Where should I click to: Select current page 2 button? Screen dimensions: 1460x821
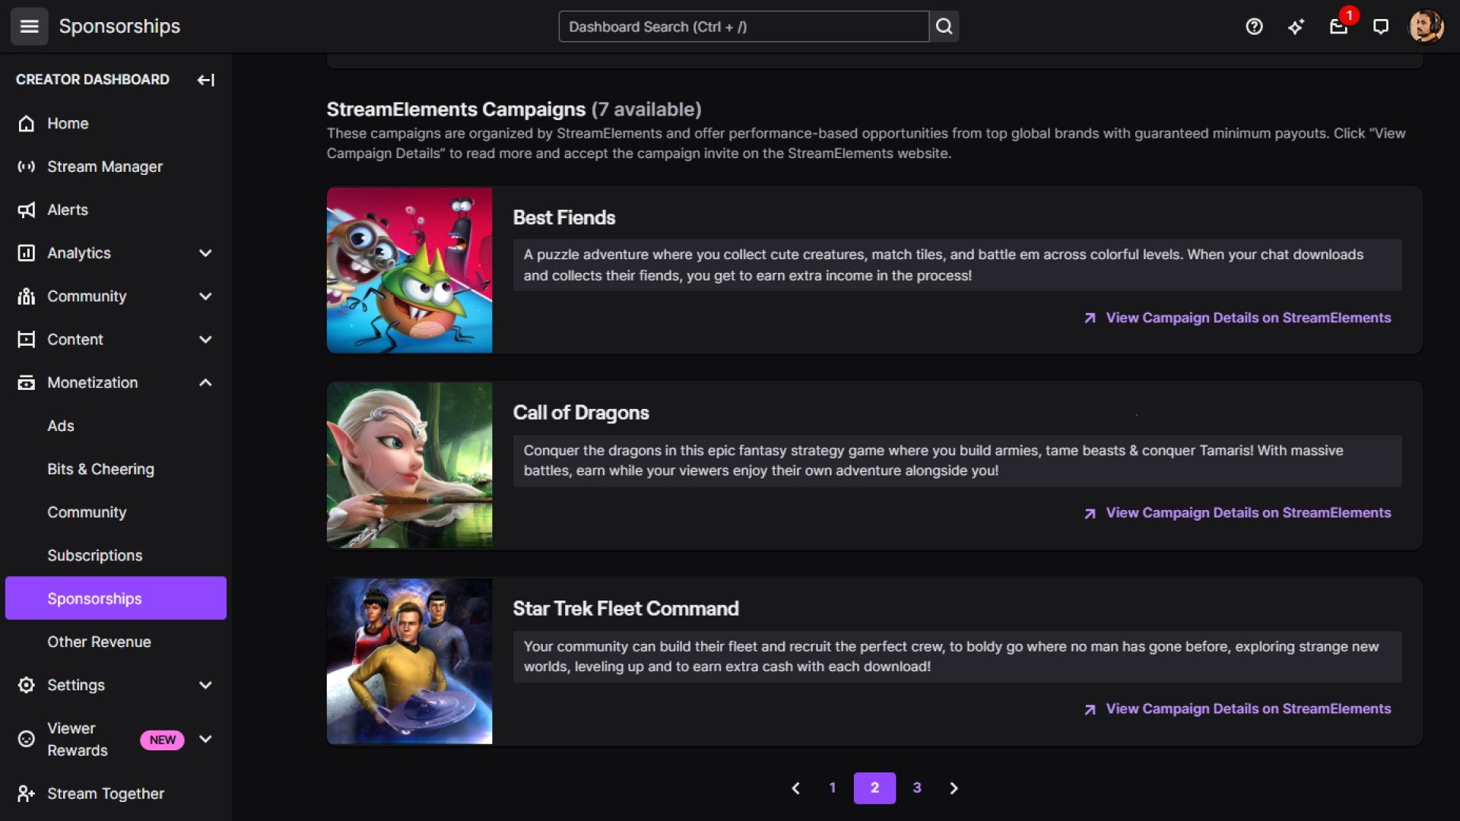pos(874,788)
